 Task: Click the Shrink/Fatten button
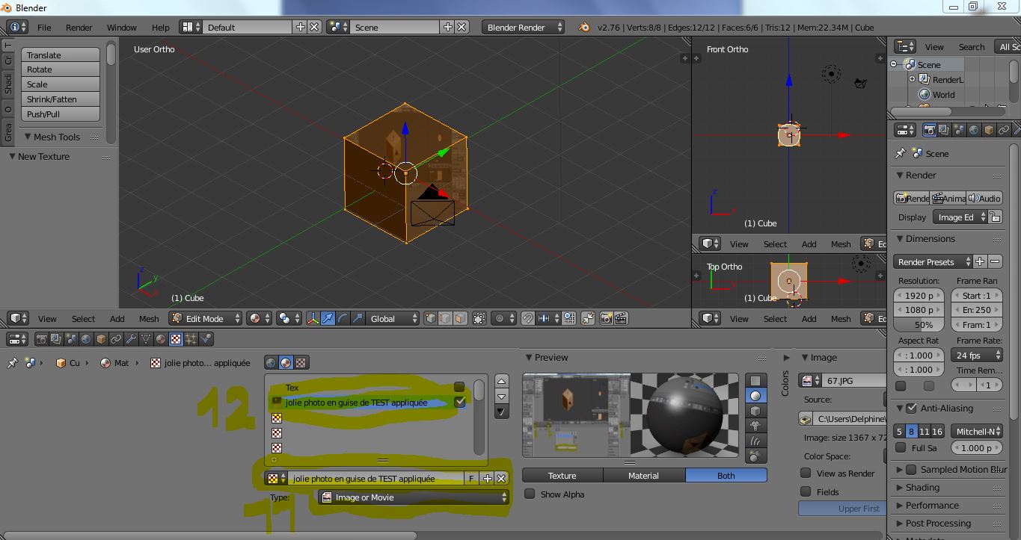point(61,99)
